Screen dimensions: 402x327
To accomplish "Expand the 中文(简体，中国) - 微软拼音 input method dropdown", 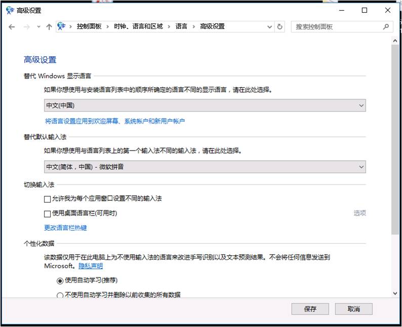I will pyautogui.click(x=205, y=167).
